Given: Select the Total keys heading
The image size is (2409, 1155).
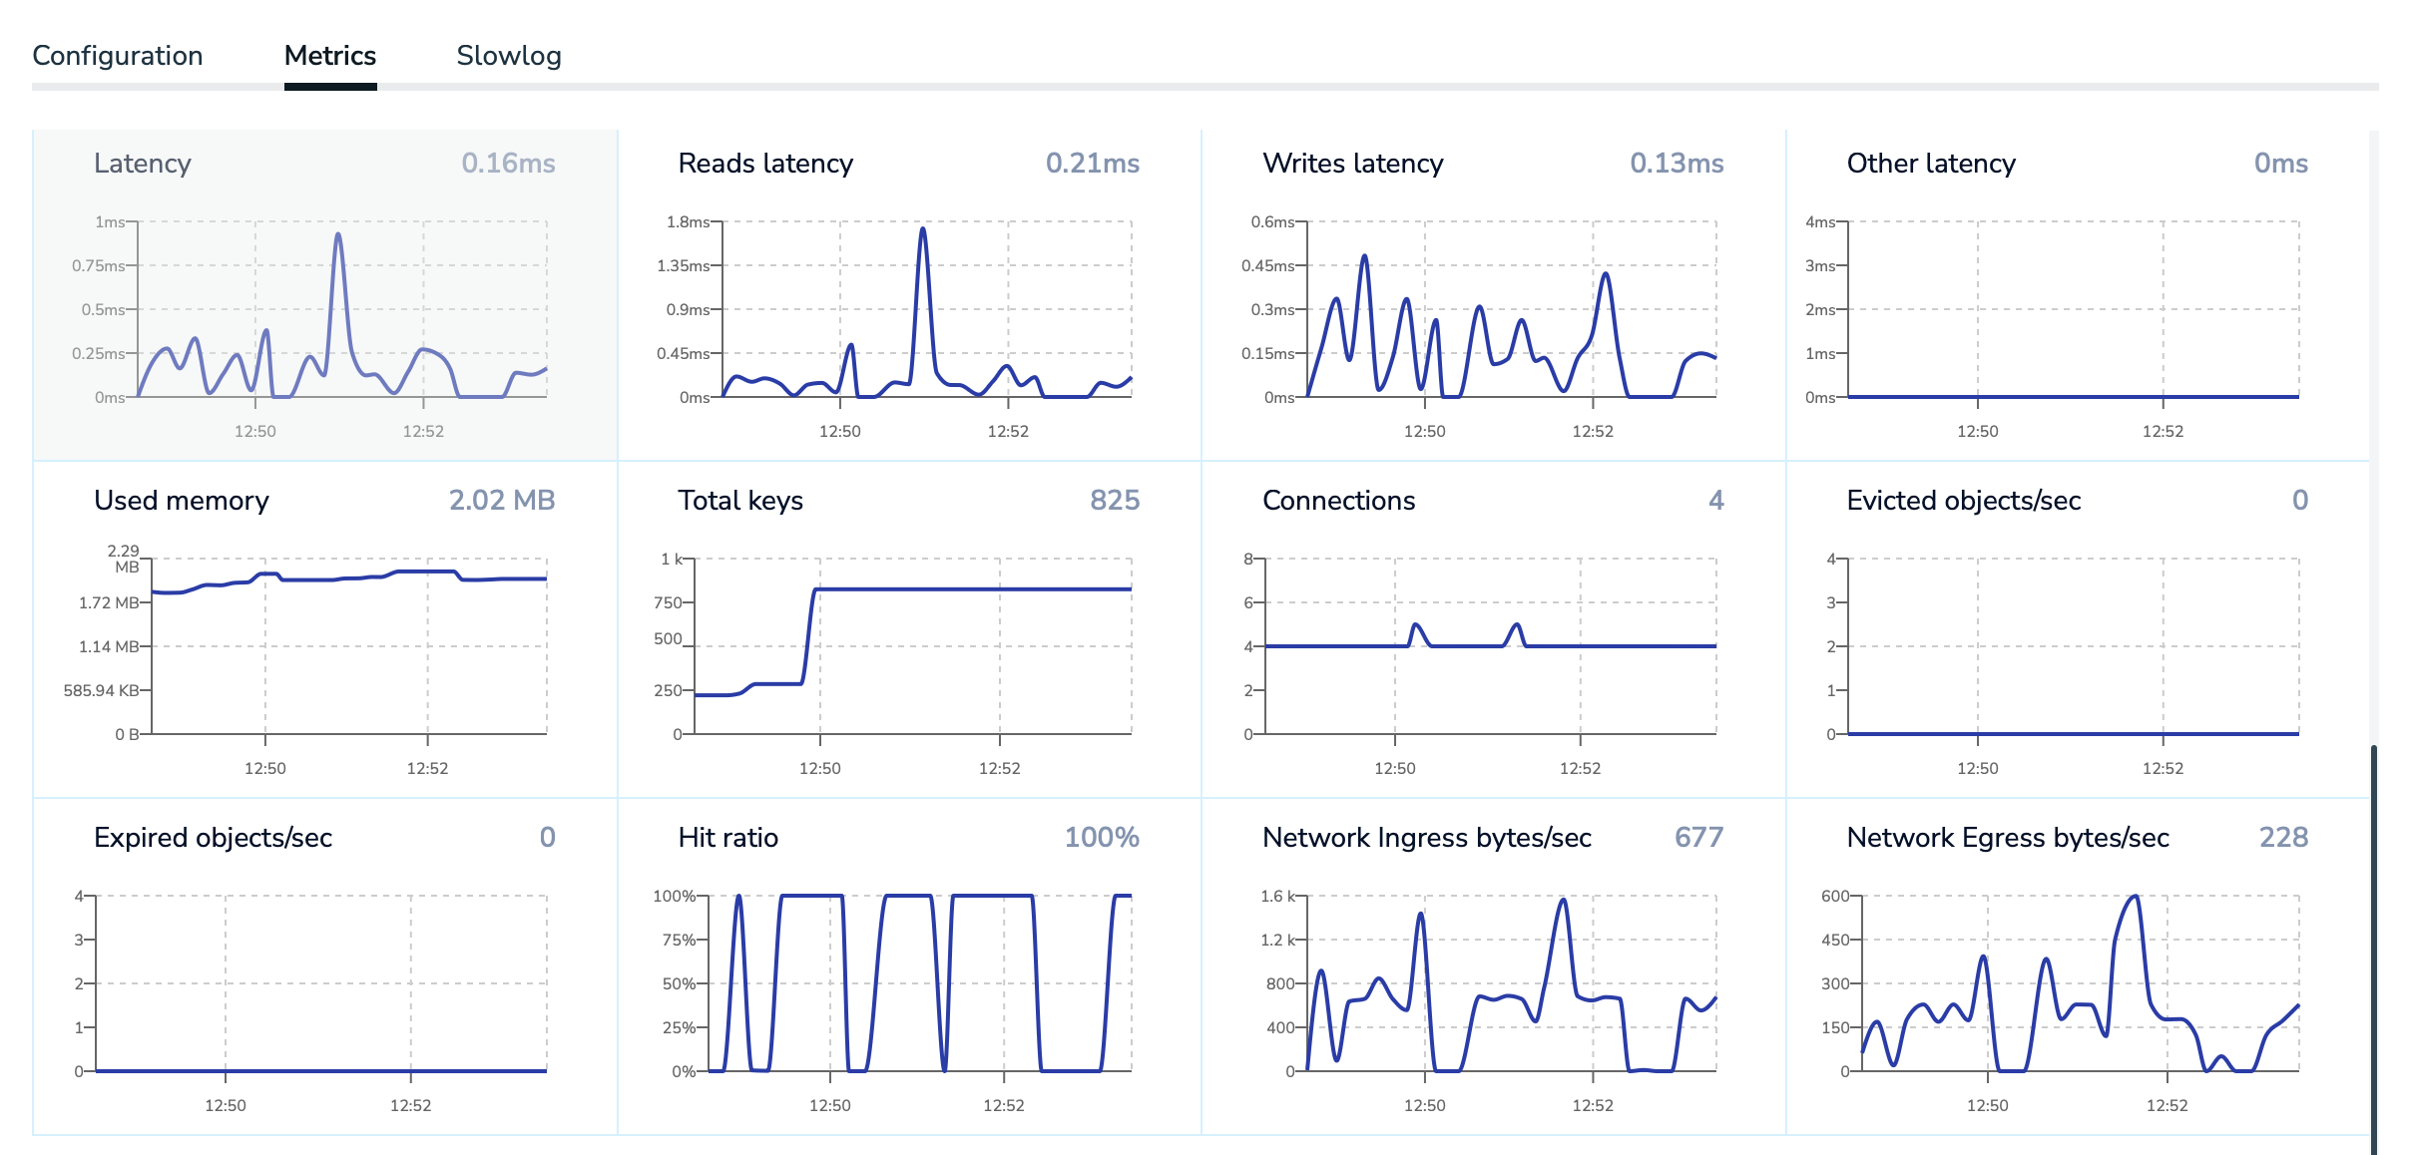Looking at the screenshot, I should click(x=740, y=501).
